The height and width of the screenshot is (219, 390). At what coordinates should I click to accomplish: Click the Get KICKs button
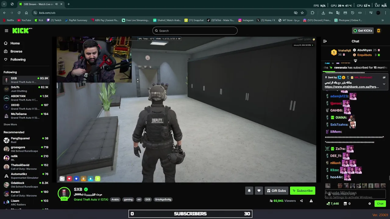pyautogui.click(x=363, y=31)
